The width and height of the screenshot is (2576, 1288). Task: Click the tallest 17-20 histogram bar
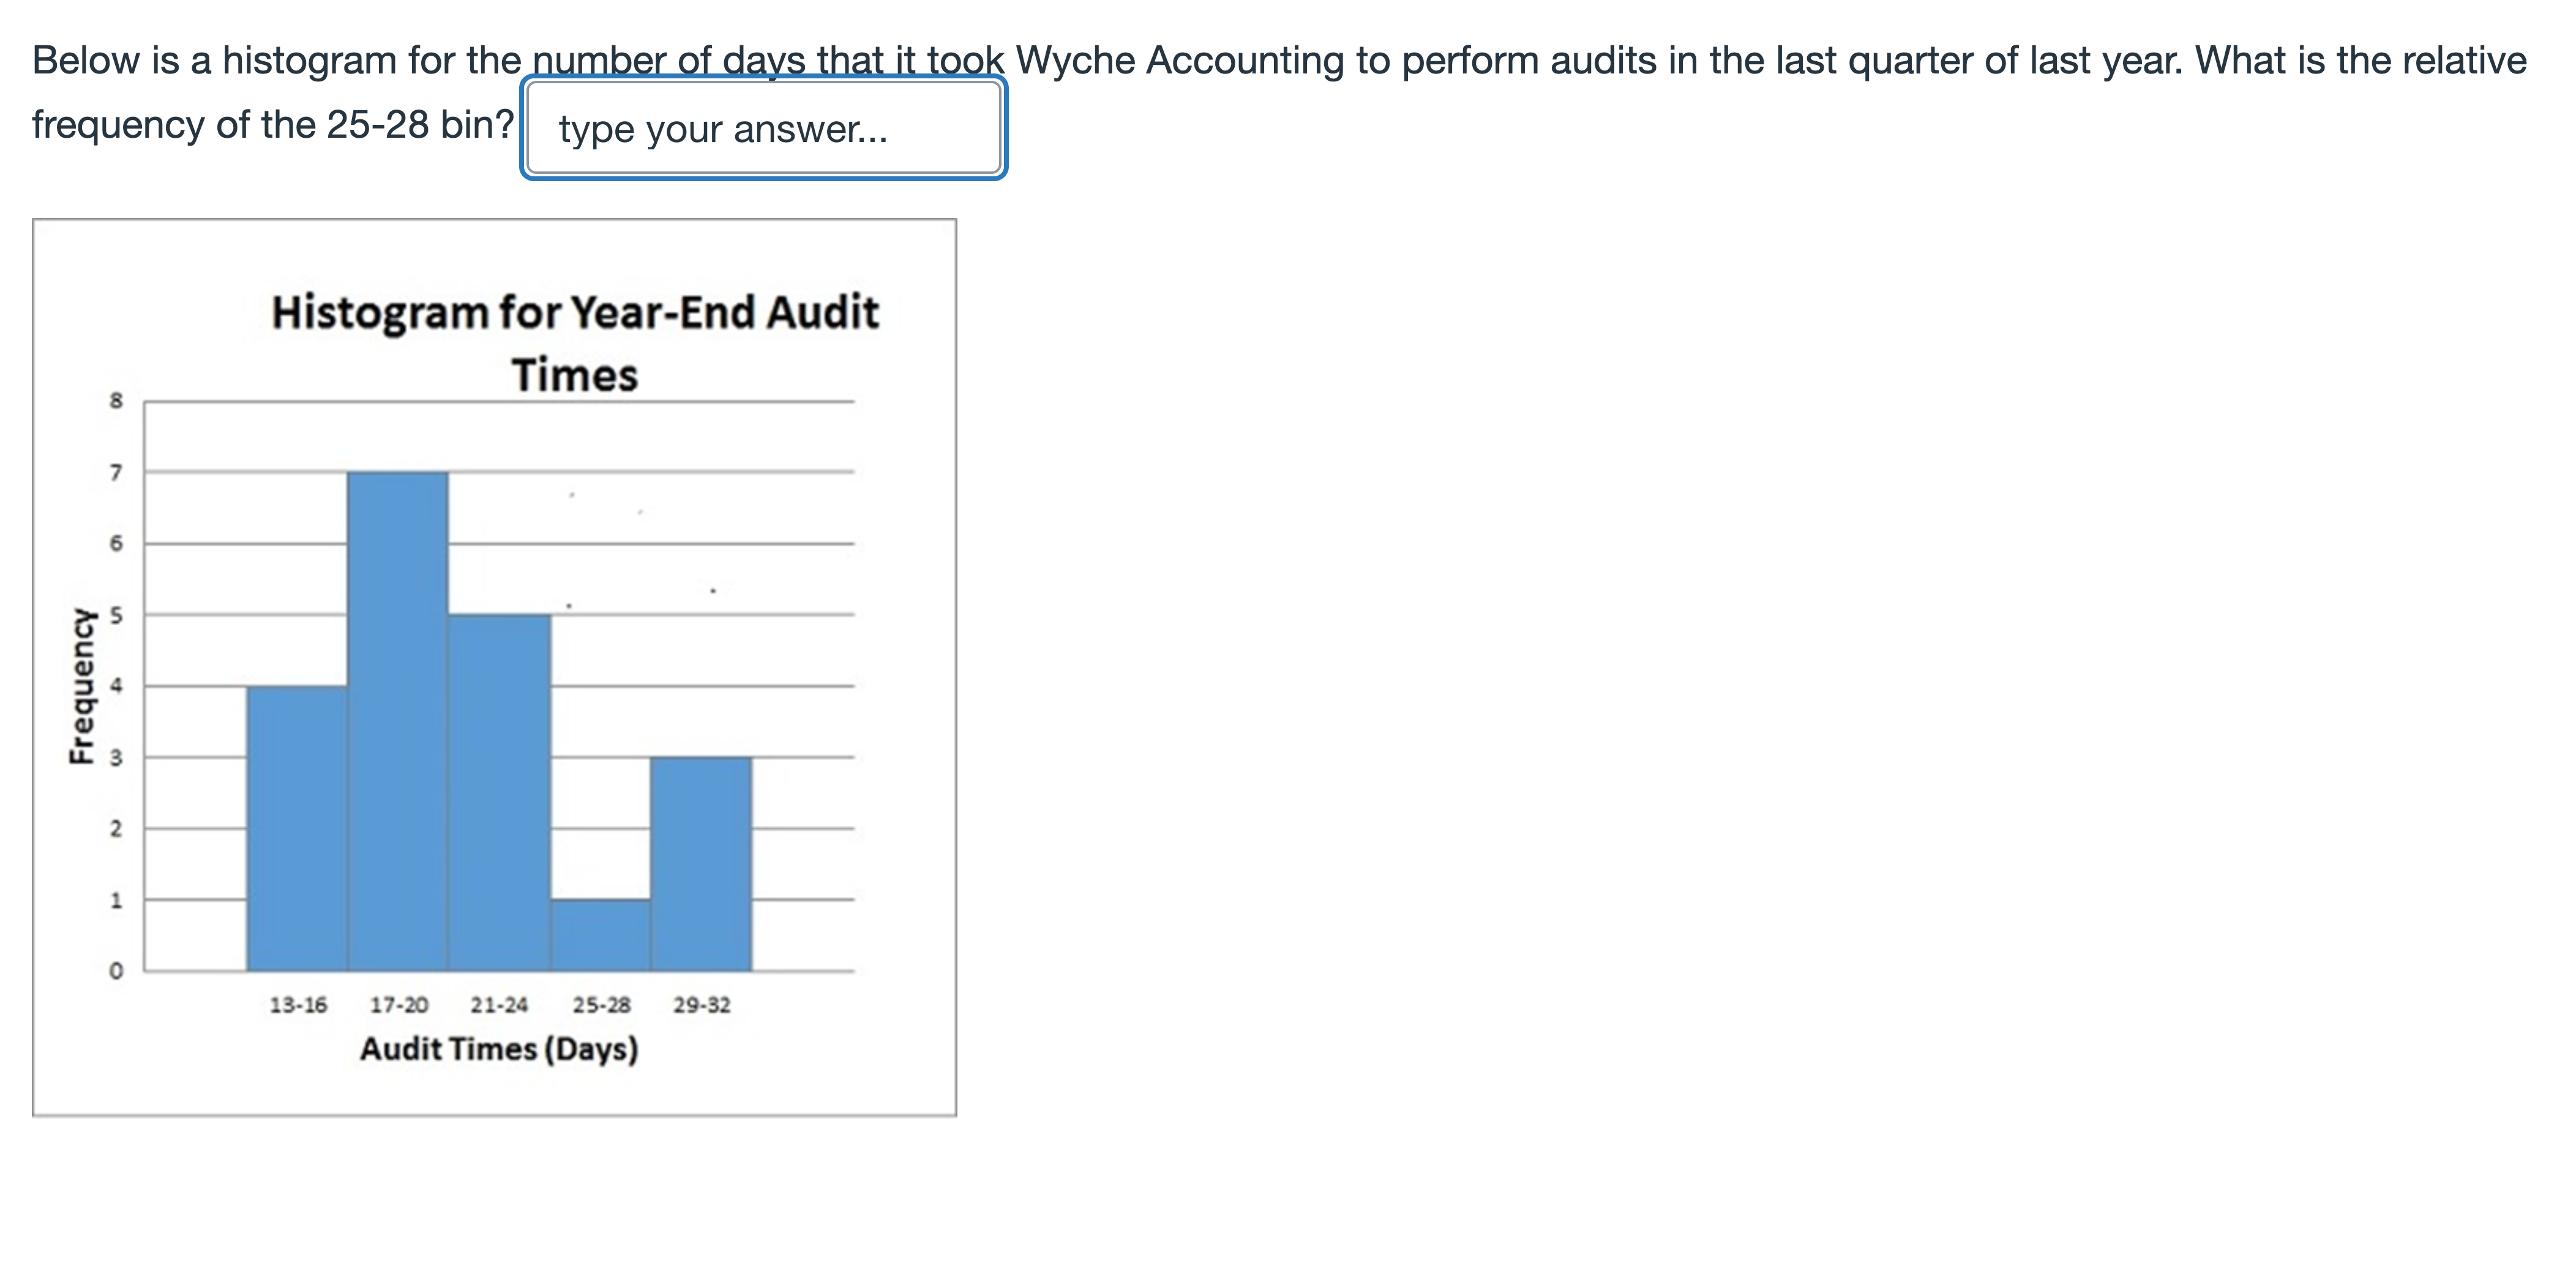398,720
